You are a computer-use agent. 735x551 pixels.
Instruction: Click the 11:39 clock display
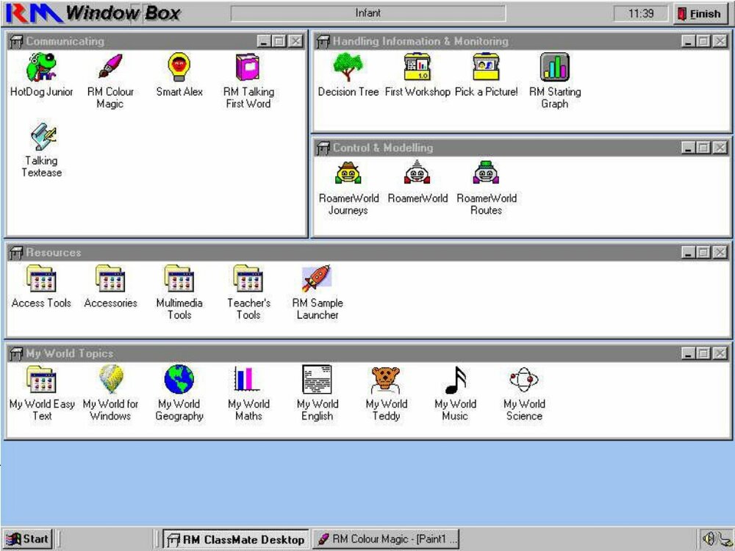pyautogui.click(x=640, y=13)
